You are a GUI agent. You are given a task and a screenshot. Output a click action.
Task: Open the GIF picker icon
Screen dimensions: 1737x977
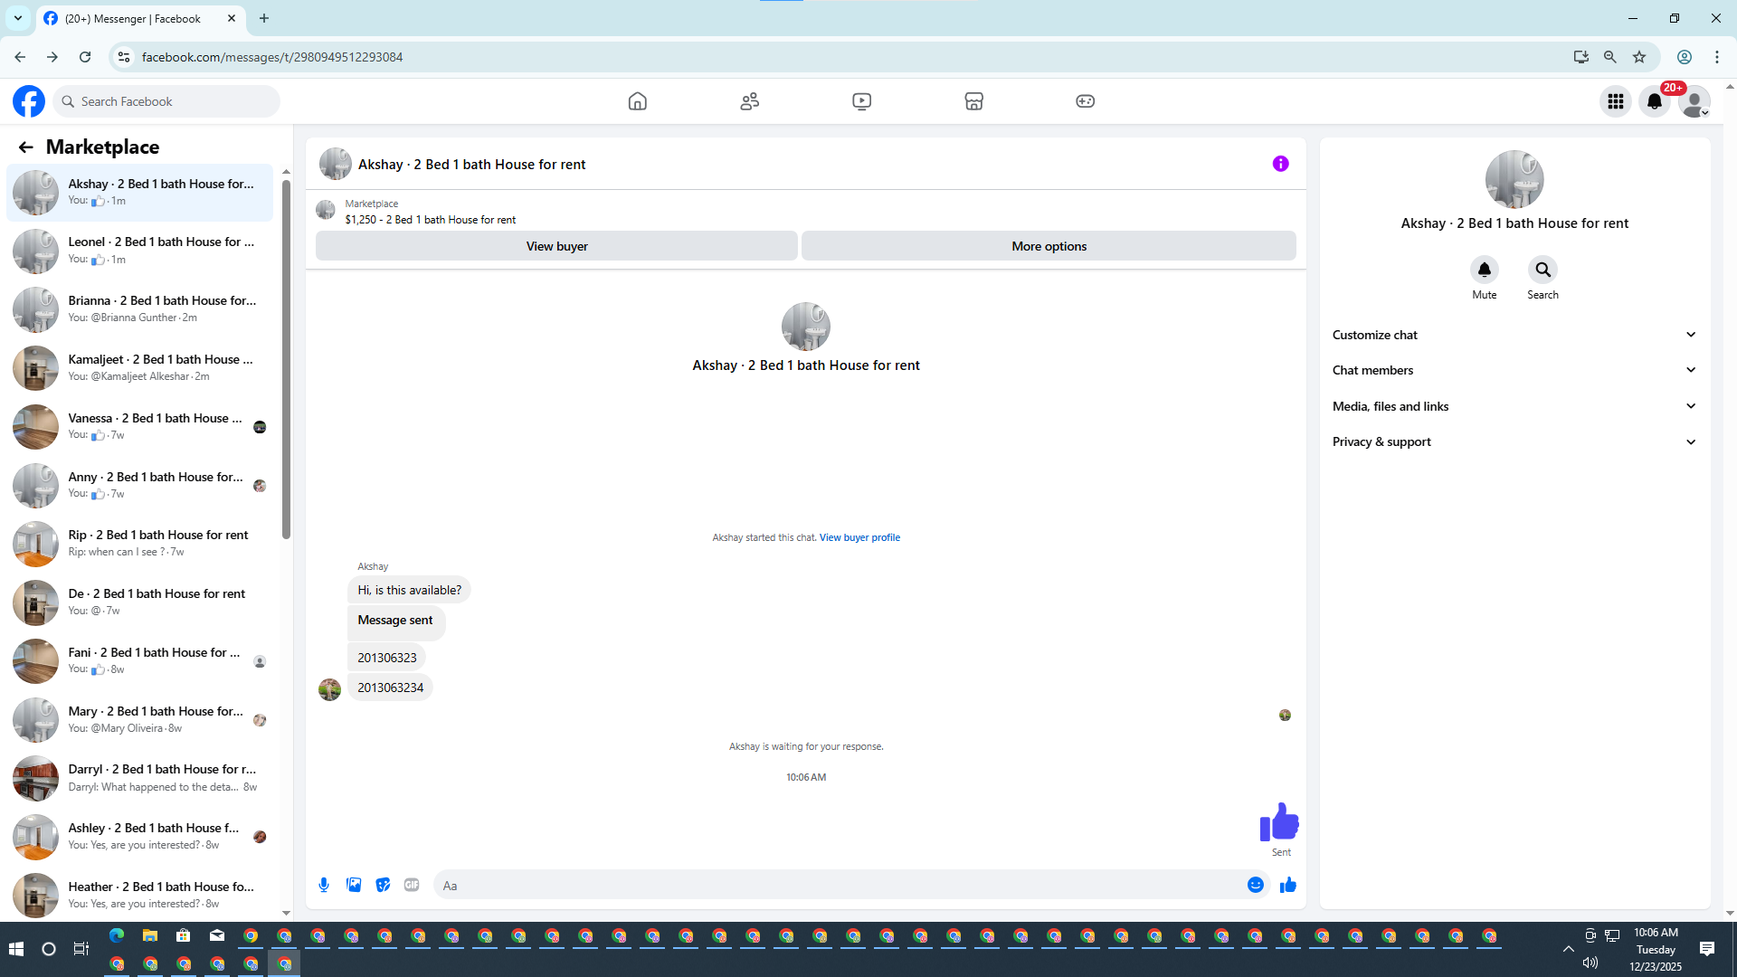click(412, 885)
